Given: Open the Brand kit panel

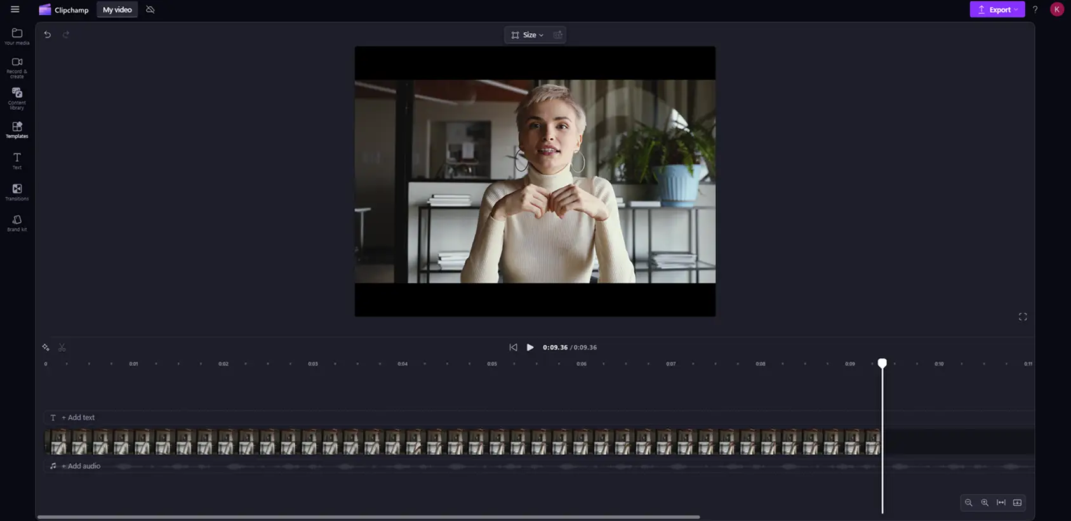Looking at the screenshot, I should coord(17,223).
